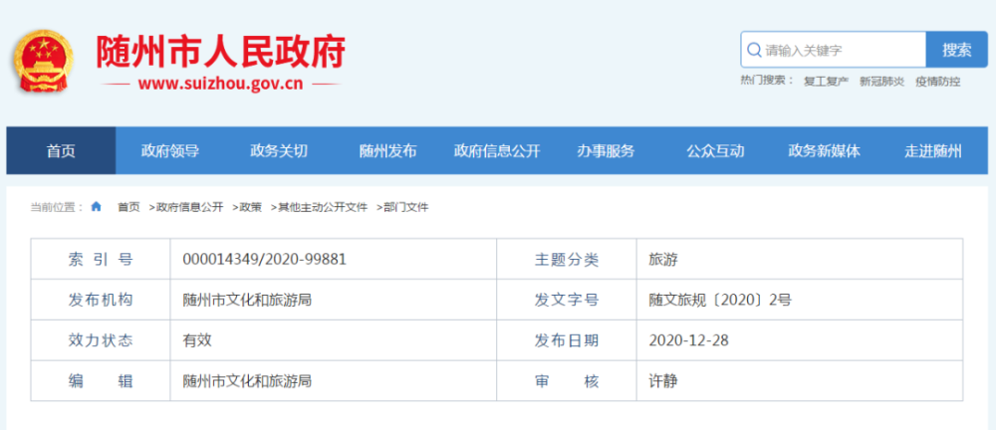The image size is (996, 430).
Task: Select 政务新媒体 in the navigation
Action: [x=824, y=151]
